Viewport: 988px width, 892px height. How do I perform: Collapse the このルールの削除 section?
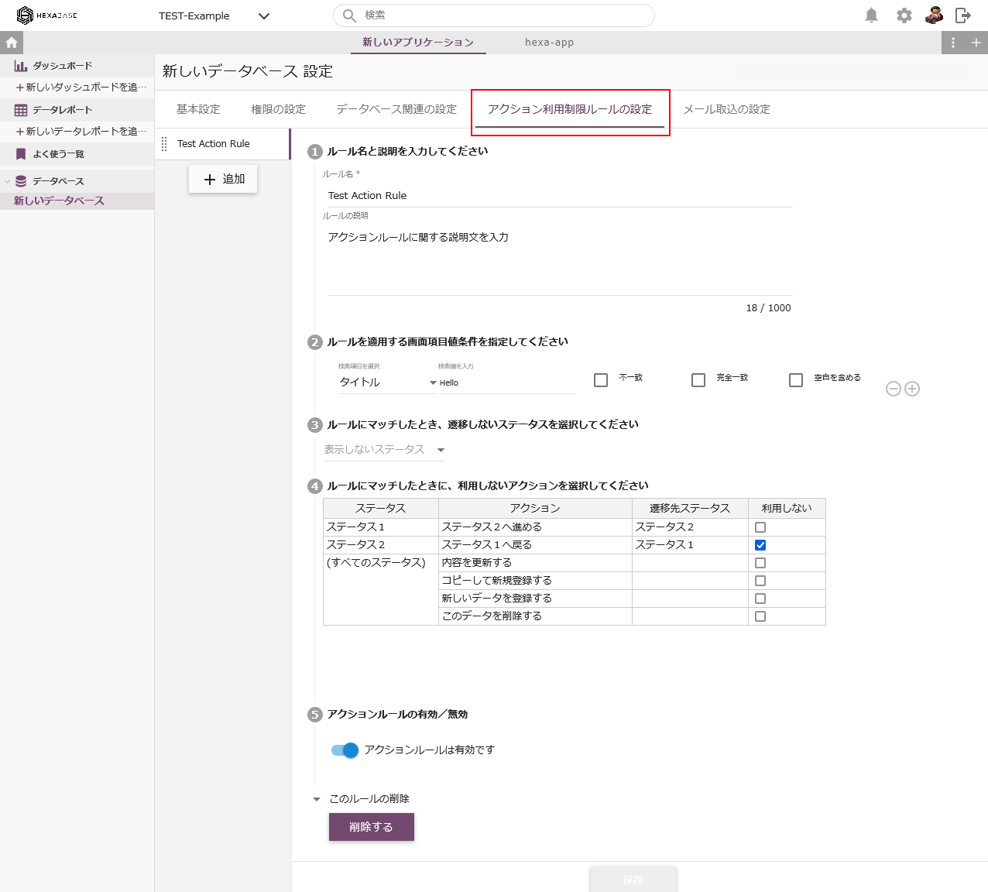pos(316,798)
